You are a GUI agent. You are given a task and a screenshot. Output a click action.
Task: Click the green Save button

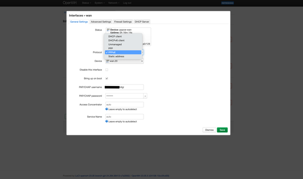pos(222,130)
